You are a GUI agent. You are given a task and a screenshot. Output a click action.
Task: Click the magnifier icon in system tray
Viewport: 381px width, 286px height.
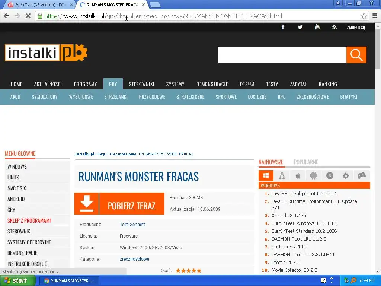click(x=353, y=280)
